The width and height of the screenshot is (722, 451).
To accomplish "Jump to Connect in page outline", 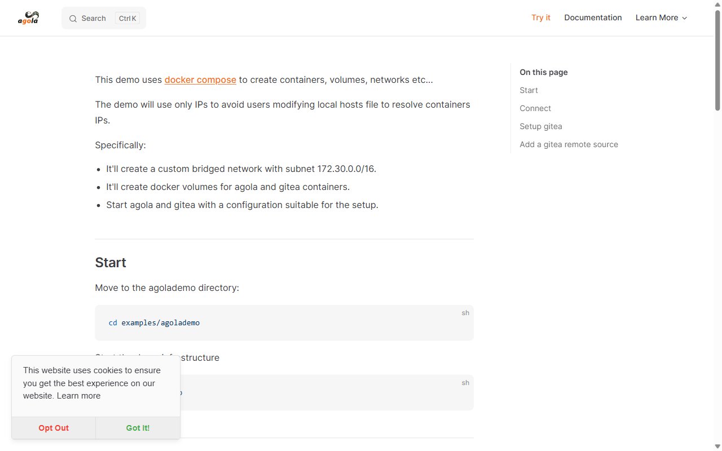I will point(535,108).
